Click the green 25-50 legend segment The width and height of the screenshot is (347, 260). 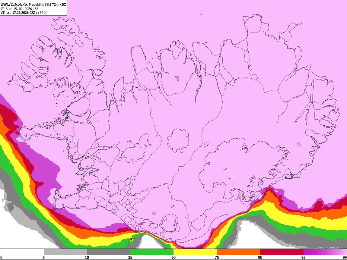tap(152, 252)
